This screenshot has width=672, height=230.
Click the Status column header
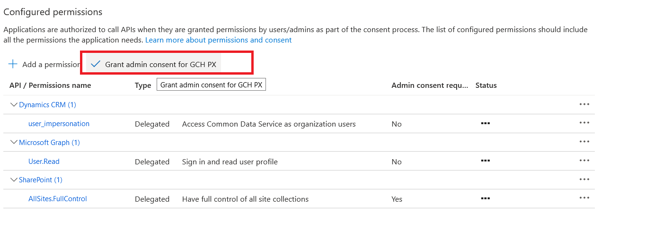click(486, 85)
